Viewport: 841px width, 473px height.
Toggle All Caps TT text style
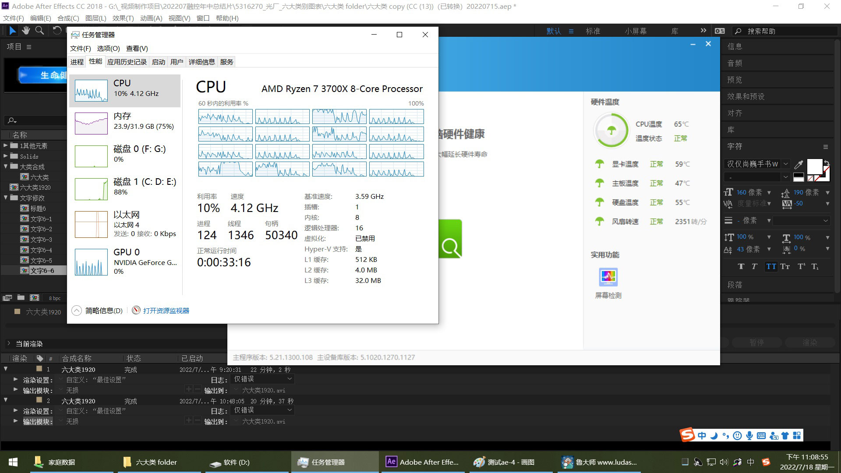[771, 266]
